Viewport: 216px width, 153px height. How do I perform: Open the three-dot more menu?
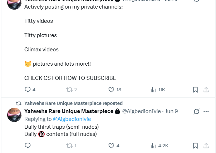pos(206,111)
